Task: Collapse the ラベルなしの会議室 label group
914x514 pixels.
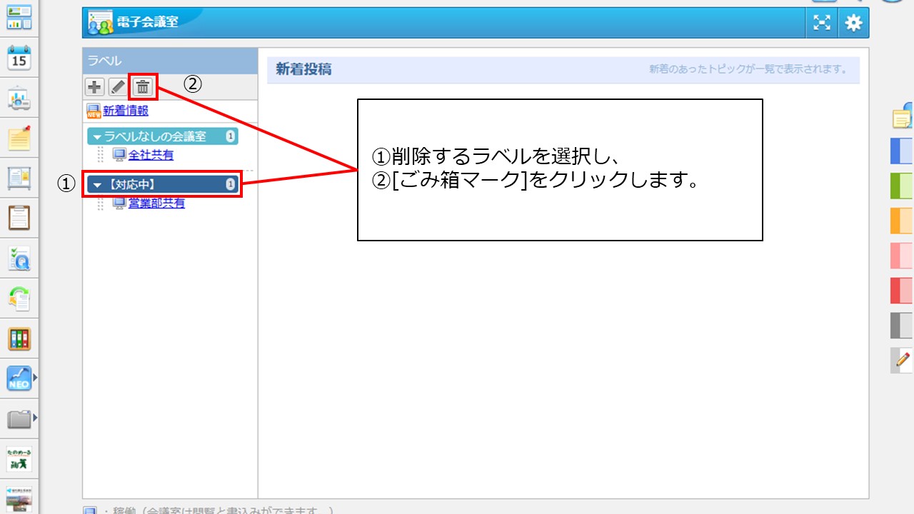Action: 97,136
